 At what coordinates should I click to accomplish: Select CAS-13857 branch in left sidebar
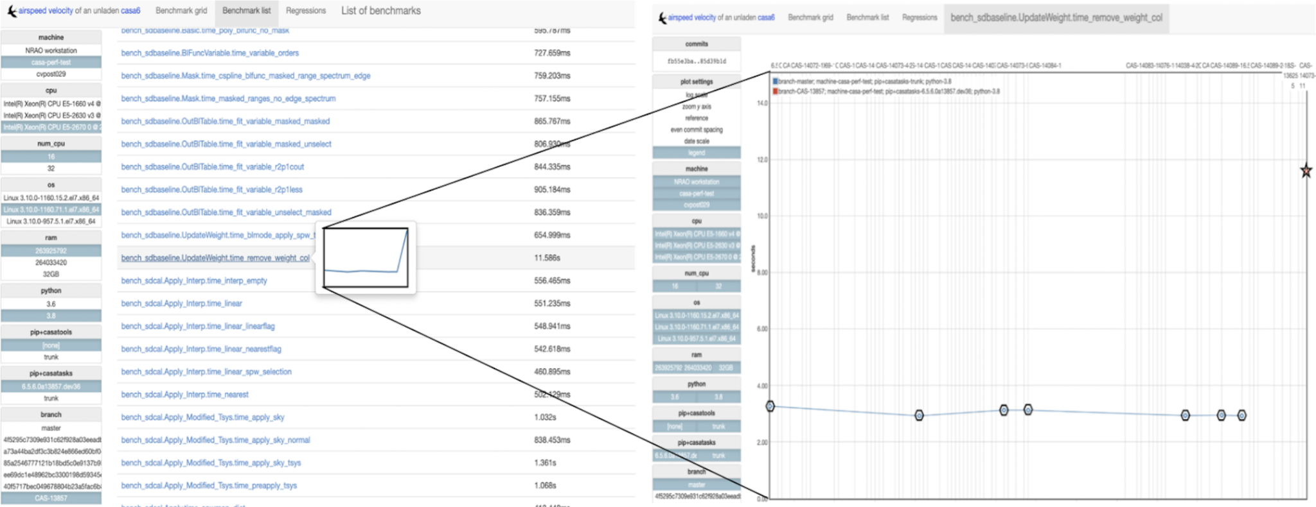pos(51,498)
